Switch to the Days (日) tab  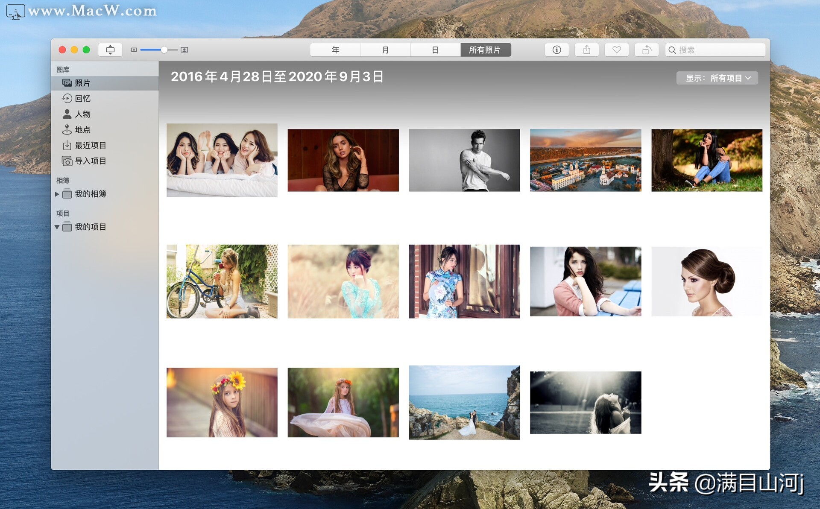point(435,50)
